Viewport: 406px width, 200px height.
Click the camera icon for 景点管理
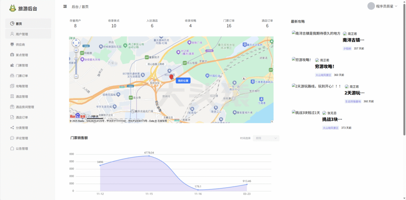point(12,55)
